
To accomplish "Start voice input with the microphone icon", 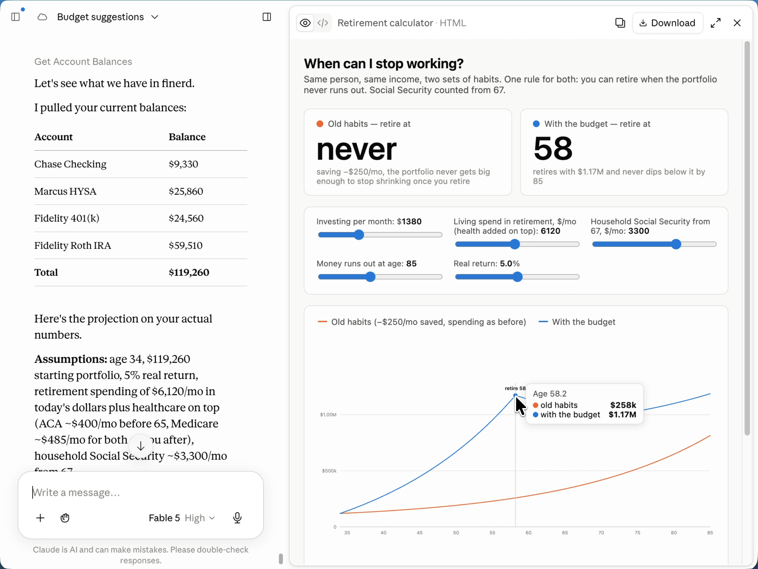I will click(x=237, y=518).
